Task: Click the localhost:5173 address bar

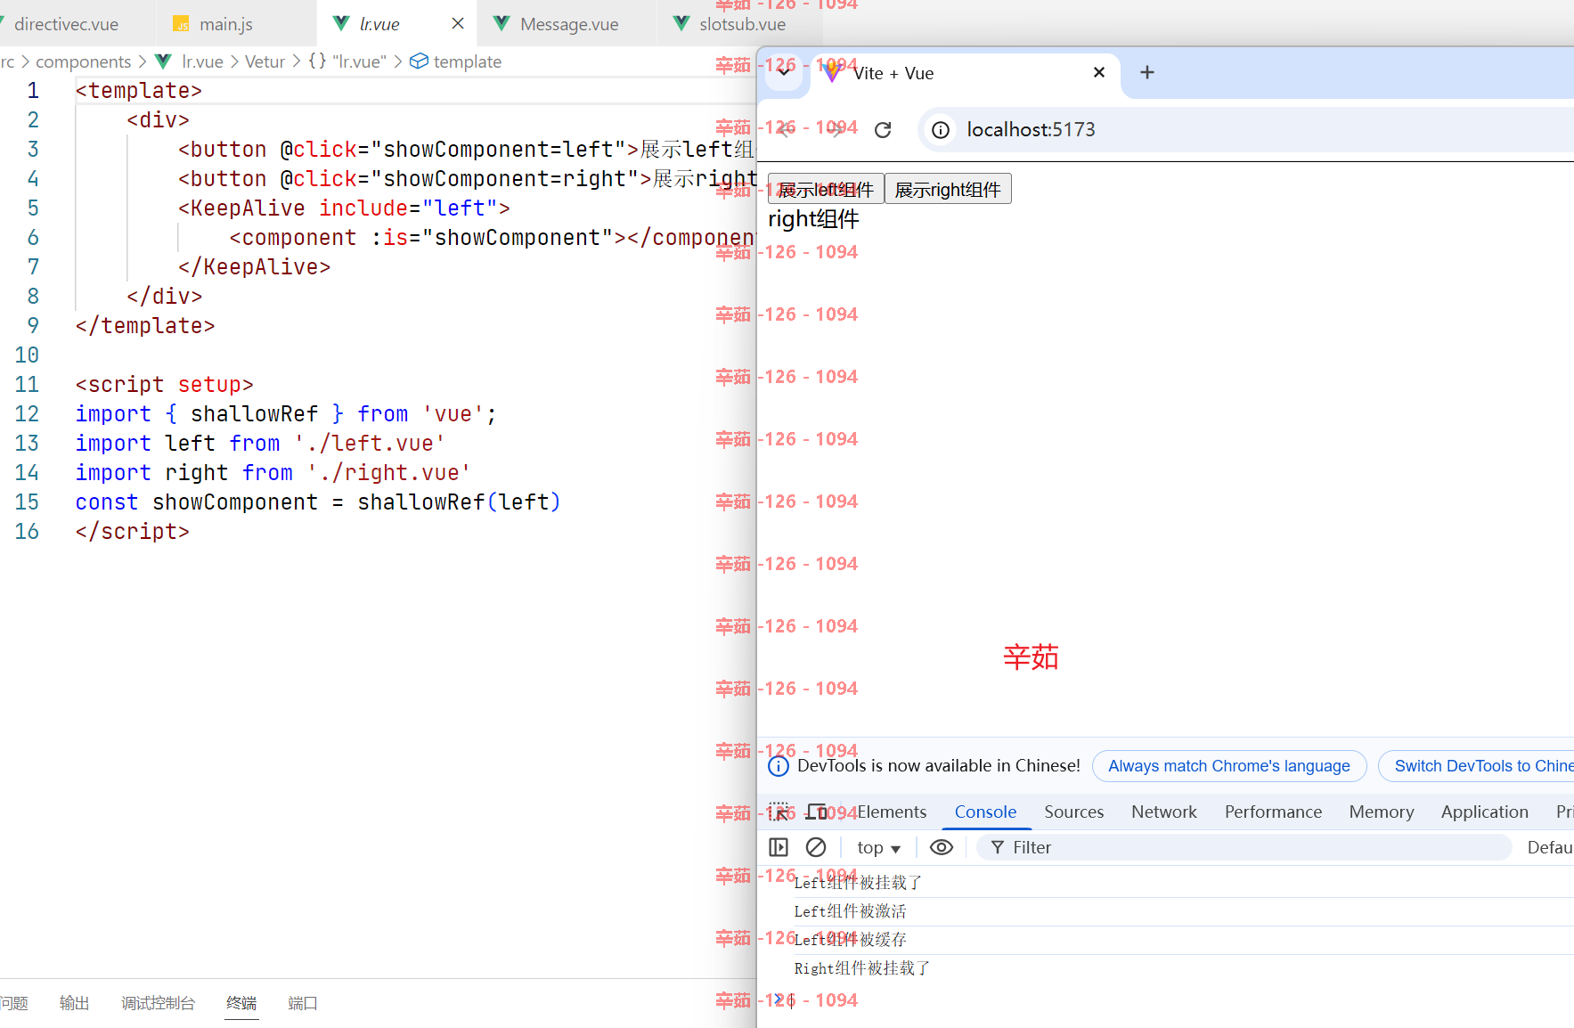Action: (x=1247, y=130)
